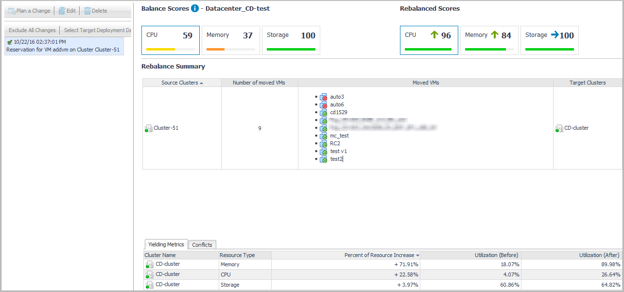
Task: Click the auto3 VM icon
Action: pyautogui.click(x=324, y=97)
